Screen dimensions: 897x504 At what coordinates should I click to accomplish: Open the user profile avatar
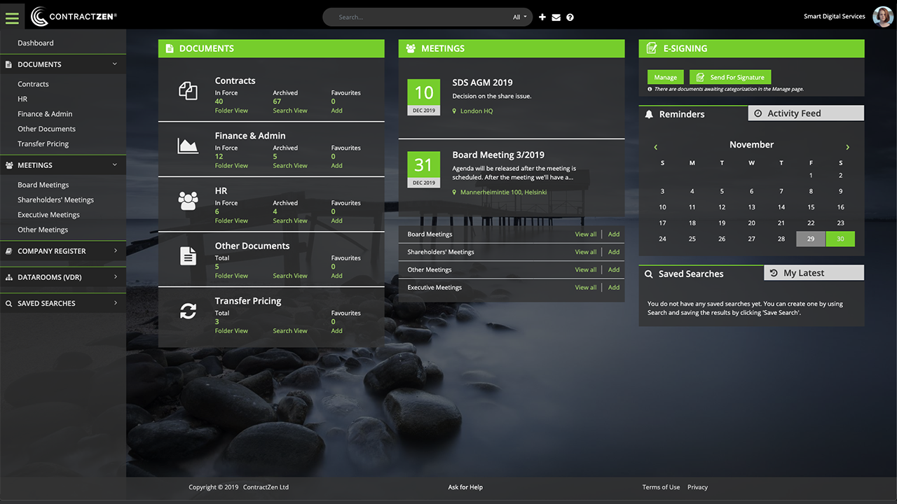(x=882, y=17)
